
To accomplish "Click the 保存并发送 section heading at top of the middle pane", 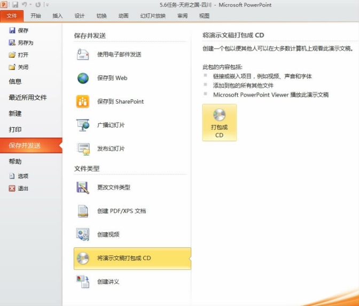I will 90,35.
